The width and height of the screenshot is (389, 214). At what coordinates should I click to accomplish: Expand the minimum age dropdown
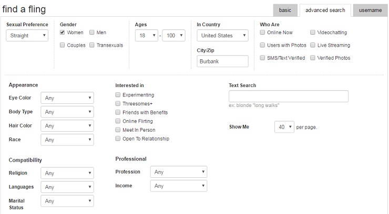point(146,36)
